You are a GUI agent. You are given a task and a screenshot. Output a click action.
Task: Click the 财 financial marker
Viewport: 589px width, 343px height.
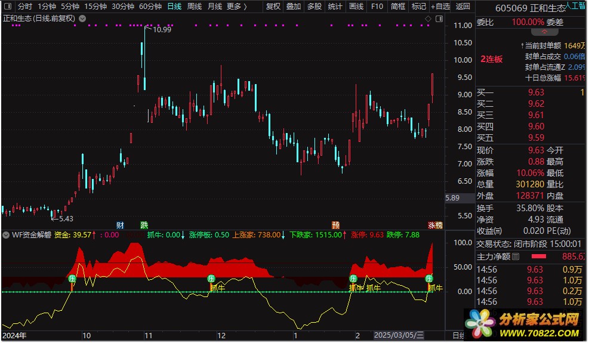click(x=120, y=225)
